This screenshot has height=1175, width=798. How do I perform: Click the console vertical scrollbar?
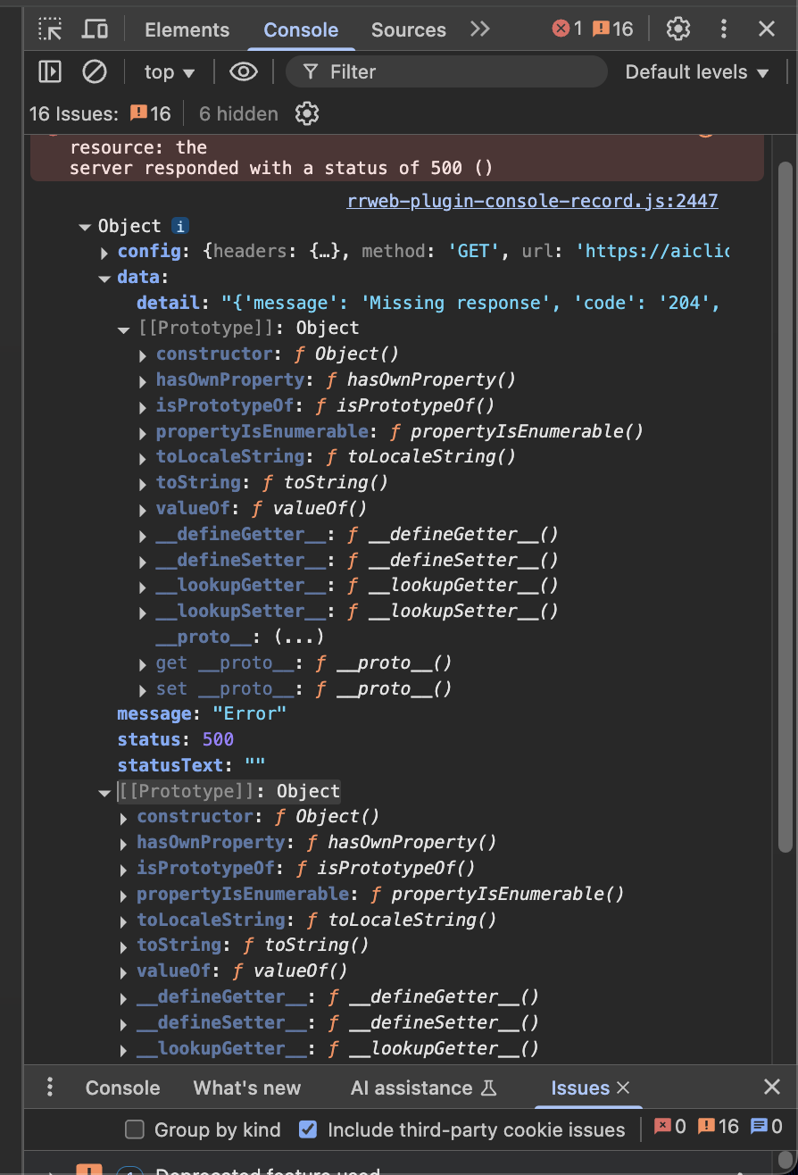pyautogui.click(x=786, y=506)
